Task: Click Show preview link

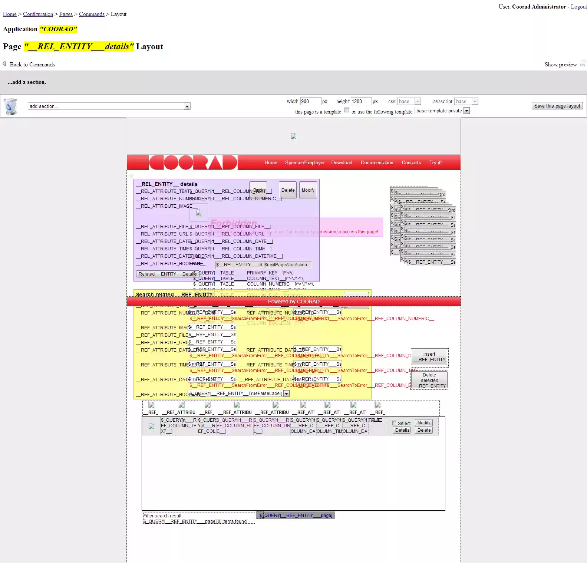Action: pyautogui.click(x=560, y=65)
